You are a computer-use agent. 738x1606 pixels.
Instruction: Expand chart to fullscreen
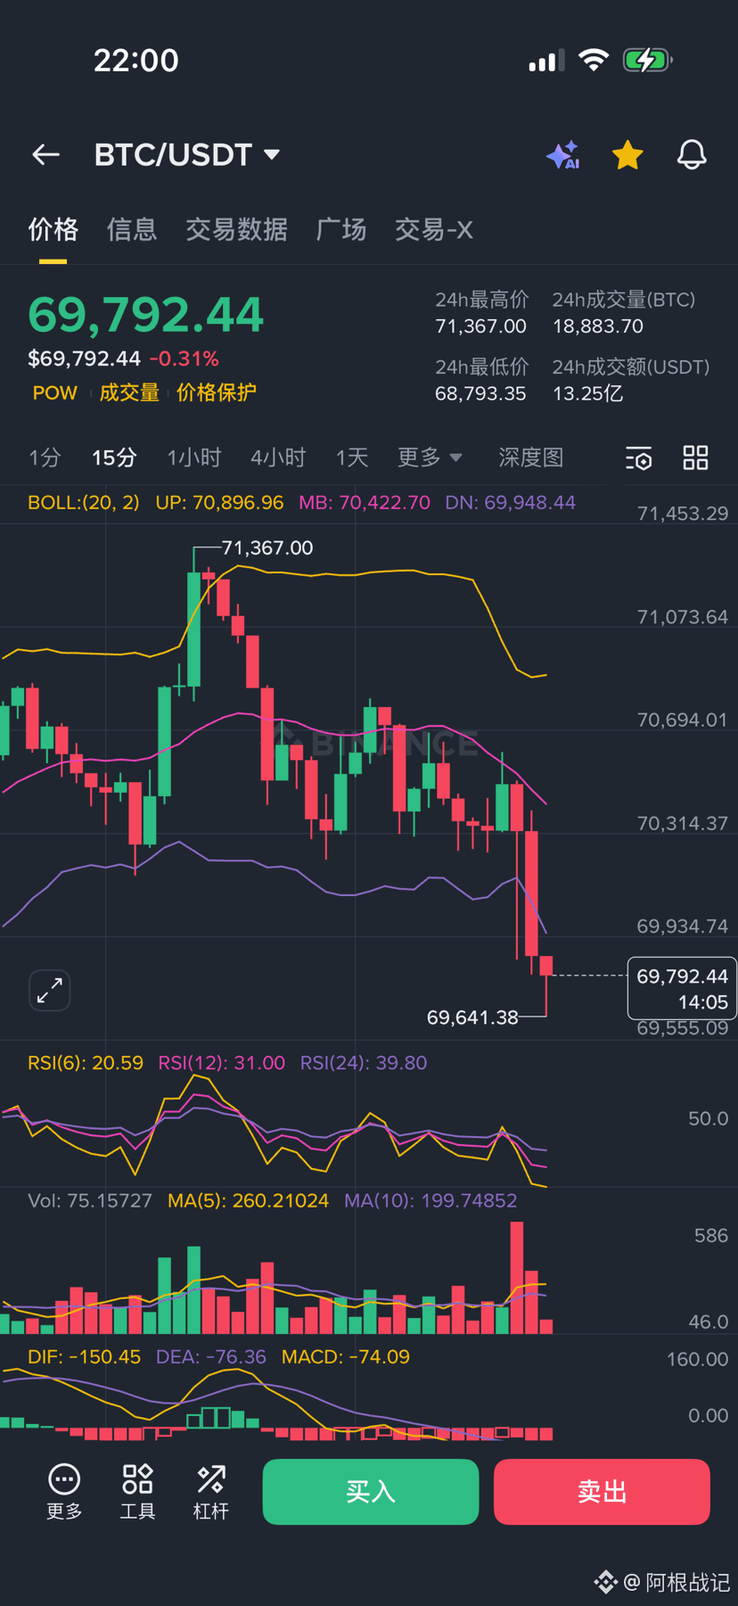pos(50,990)
